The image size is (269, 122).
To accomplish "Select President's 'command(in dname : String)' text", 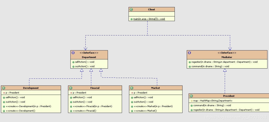I will (x=212, y=106).
